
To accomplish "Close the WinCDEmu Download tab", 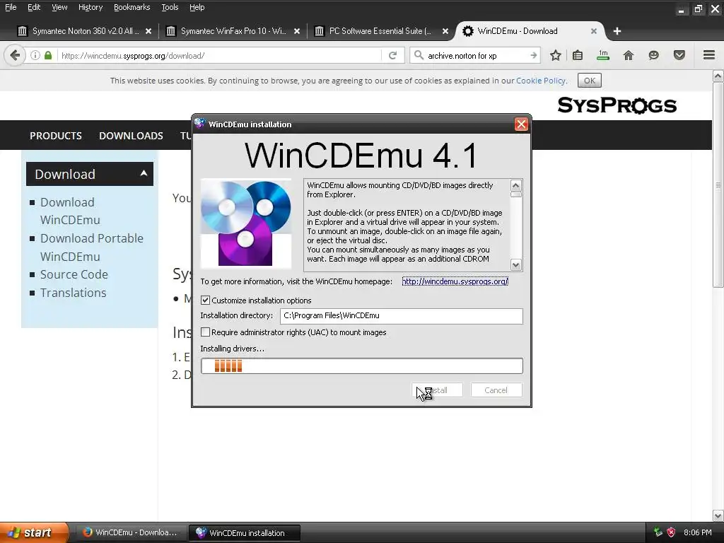I will [x=594, y=31].
